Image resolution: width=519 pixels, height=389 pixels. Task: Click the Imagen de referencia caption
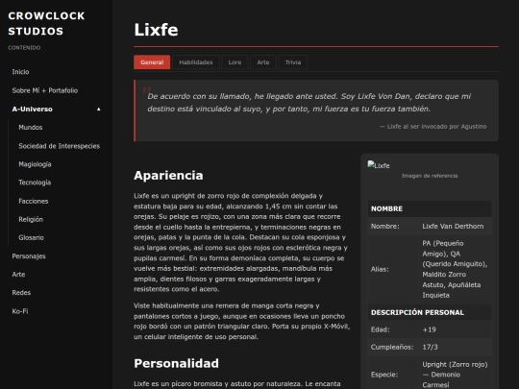[x=430, y=176]
